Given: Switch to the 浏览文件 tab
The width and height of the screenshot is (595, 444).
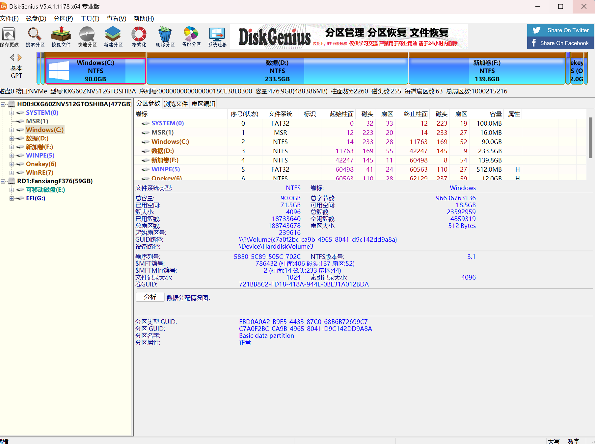Looking at the screenshot, I should (176, 104).
